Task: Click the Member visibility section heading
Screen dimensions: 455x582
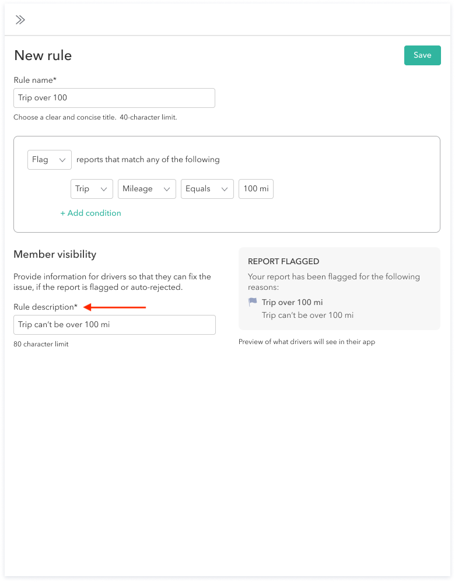Action: click(55, 254)
